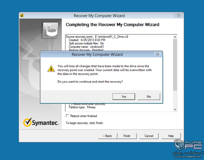This screenshot has height=160, width=204.
Task: Click the scroll down arrow in summary list
Action: [175, 110]
